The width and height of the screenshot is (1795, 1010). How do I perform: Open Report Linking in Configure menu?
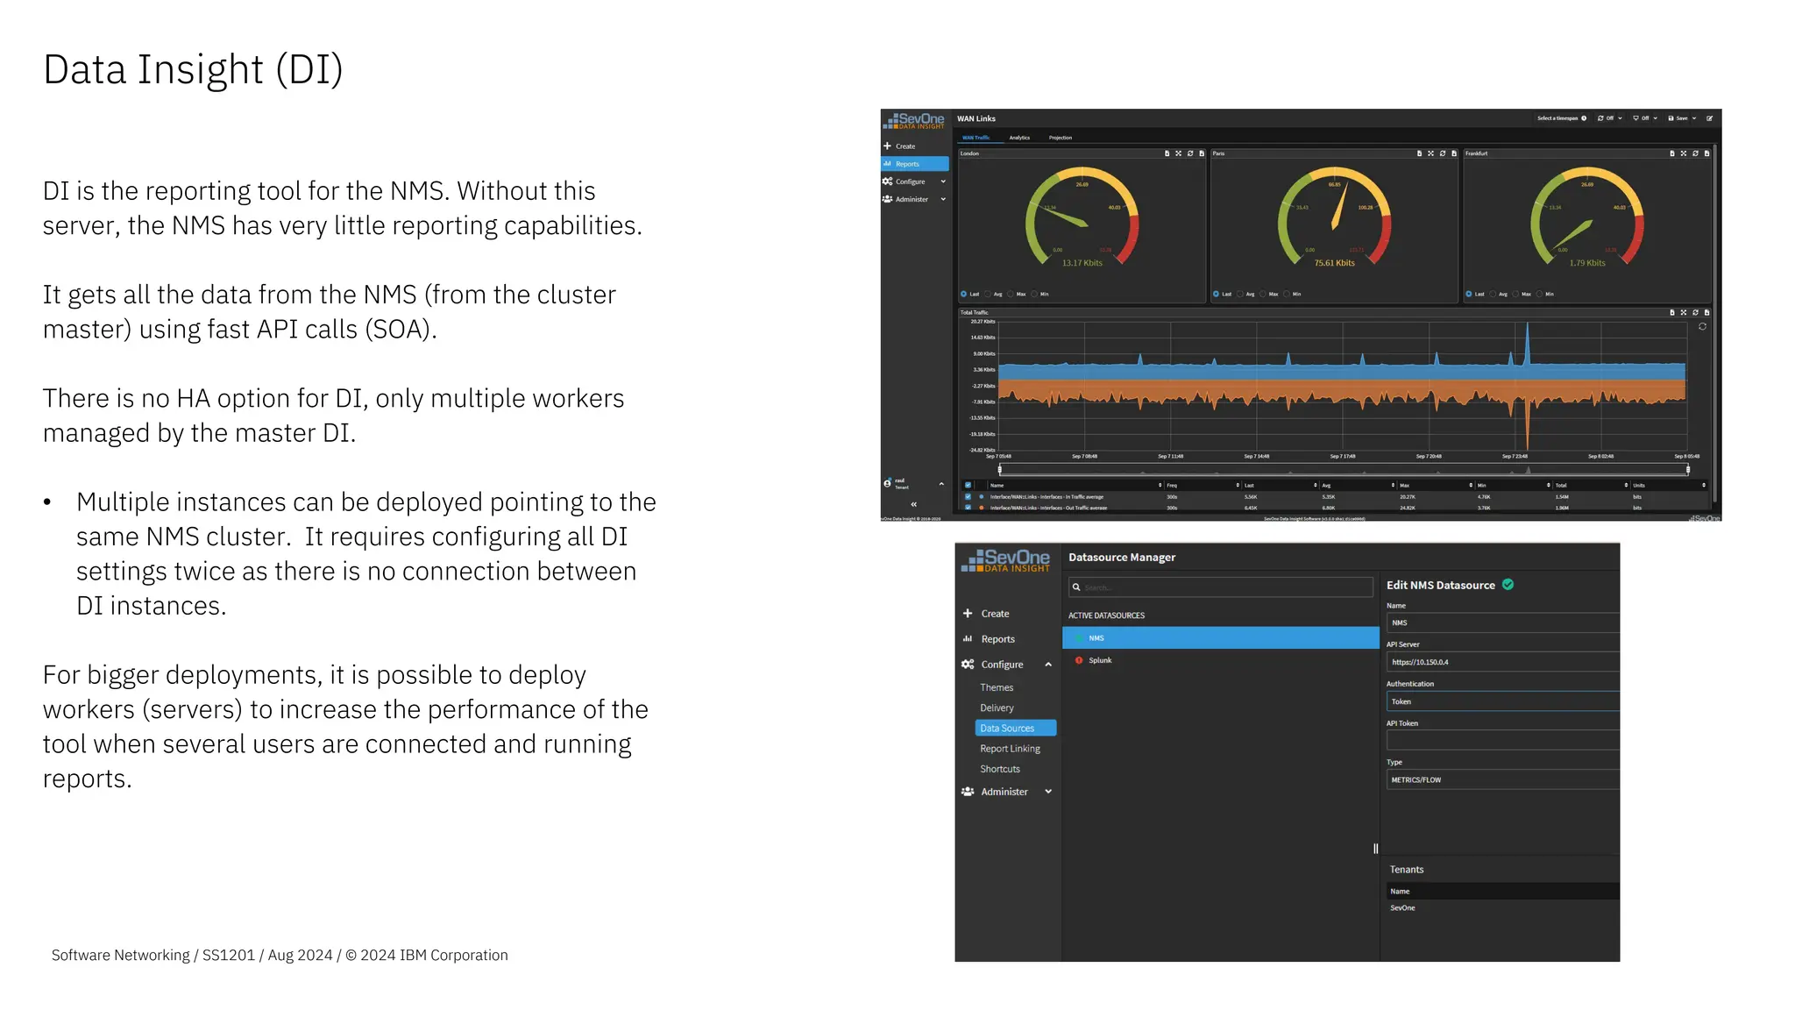pos(1010,749)
